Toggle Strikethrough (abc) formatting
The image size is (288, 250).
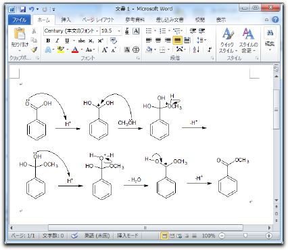pyautogui.click(x=82, y=41)
